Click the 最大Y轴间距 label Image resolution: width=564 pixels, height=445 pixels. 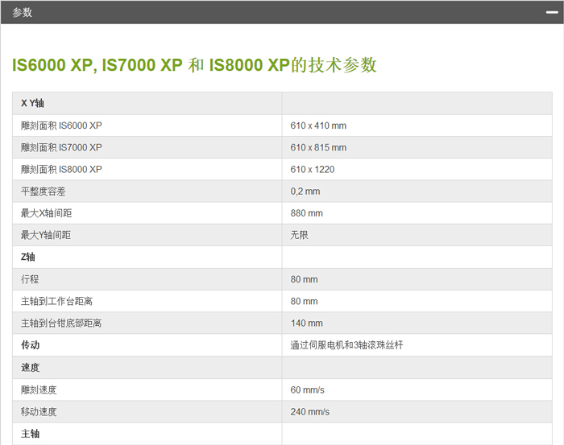(x=46, y=235)
